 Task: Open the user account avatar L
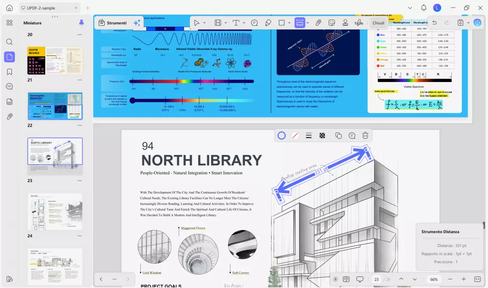tap(437, 8)
